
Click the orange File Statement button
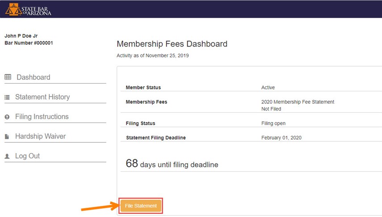[x=141, y=206]
